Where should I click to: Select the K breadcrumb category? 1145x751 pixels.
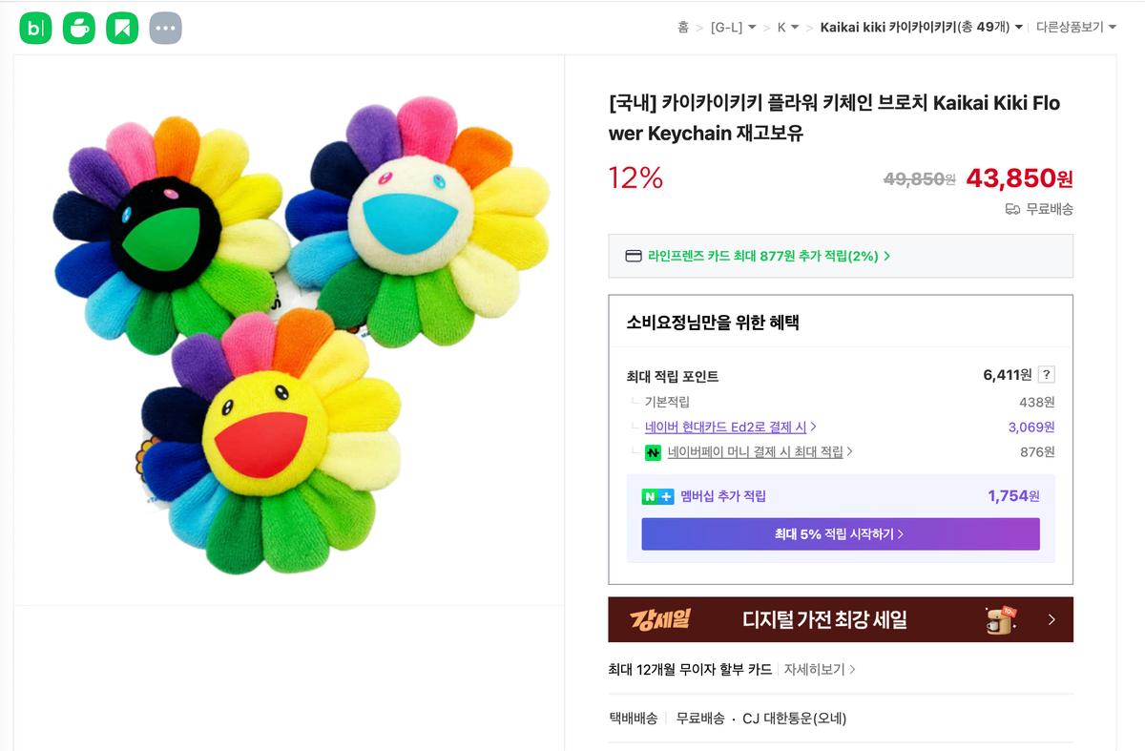tap(784, 29)
